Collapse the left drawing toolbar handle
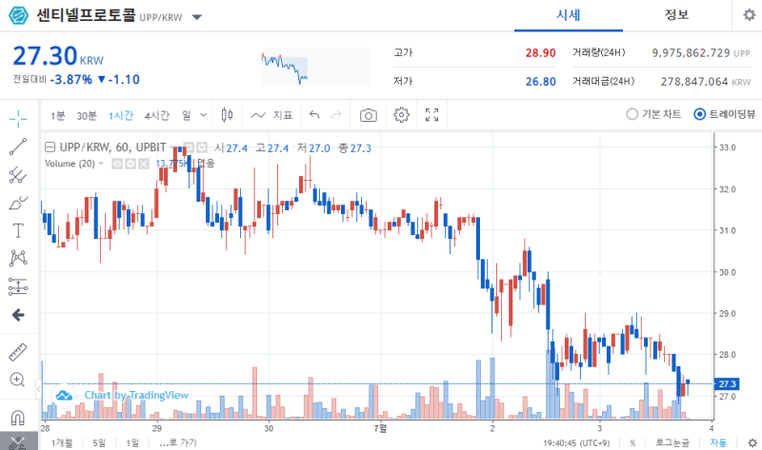762x450 pixels. tap(38, 389)
